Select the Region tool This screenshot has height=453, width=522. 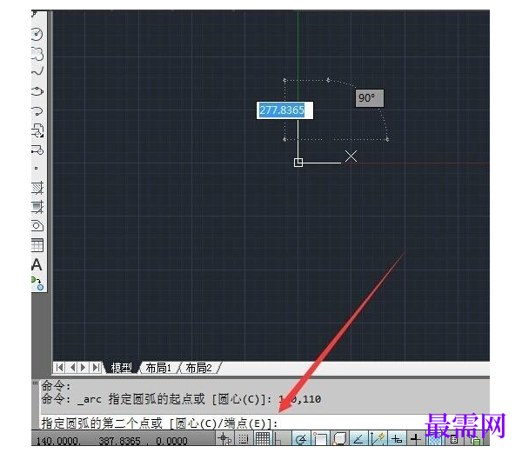(37, 226)
